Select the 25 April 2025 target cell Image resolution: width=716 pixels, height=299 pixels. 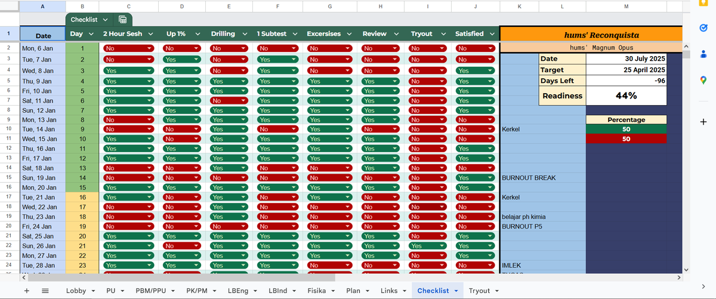[x=626, y=70]
